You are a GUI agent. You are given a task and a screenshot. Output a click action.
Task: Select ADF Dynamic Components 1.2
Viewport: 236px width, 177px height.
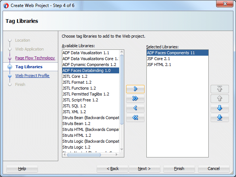pos(91,65)
